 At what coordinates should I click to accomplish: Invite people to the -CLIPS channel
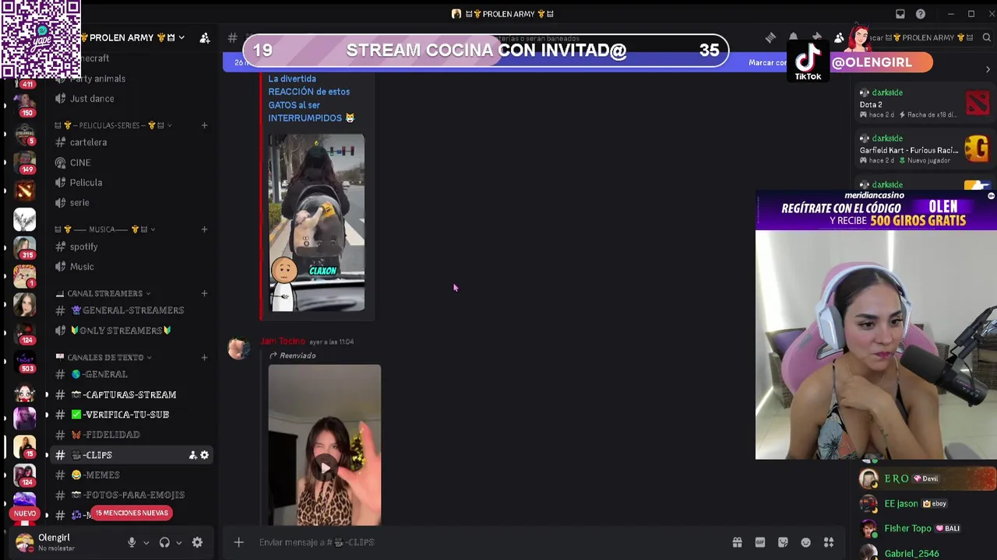click(x=192, y=455)
